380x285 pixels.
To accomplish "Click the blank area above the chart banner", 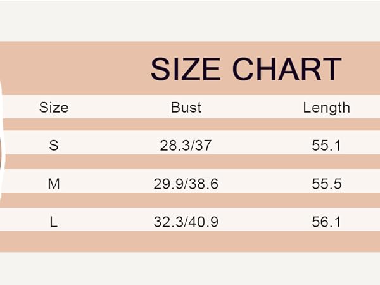I will coord(190,21).
